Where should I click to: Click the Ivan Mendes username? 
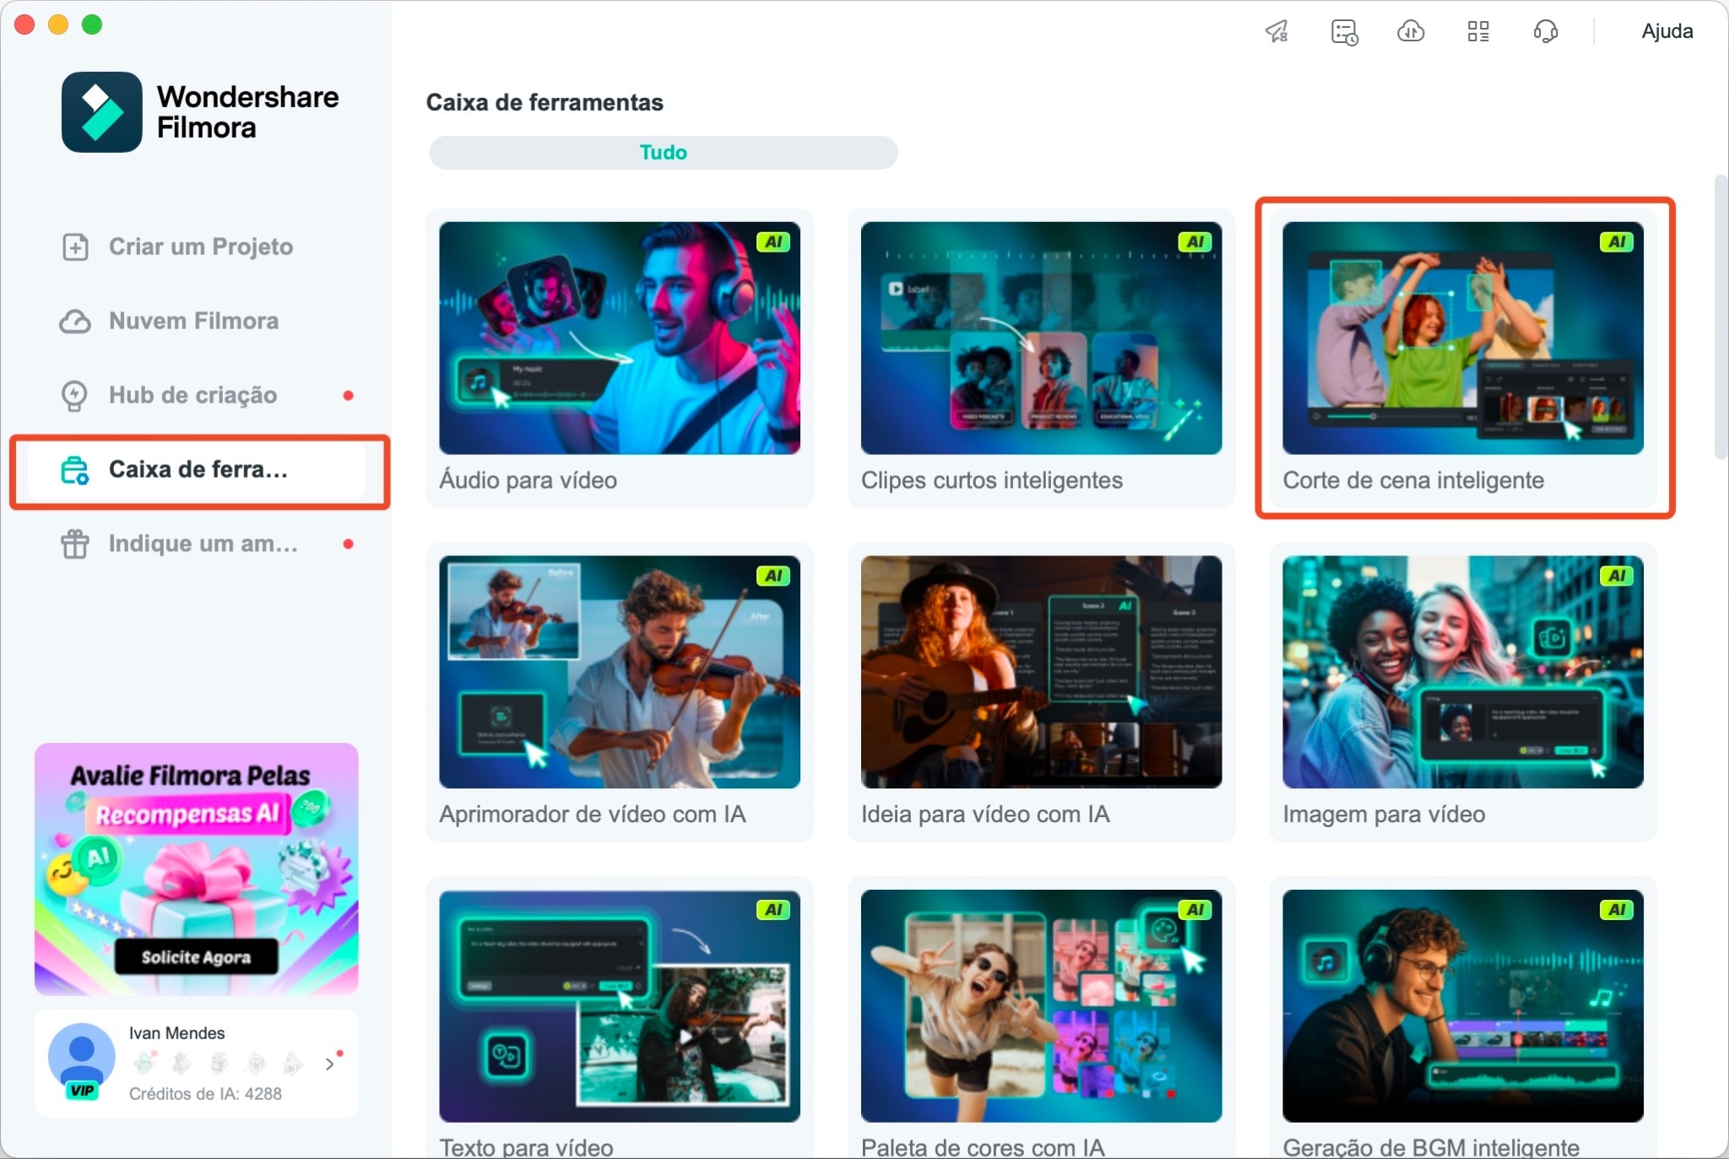[x=176, y=1033]
